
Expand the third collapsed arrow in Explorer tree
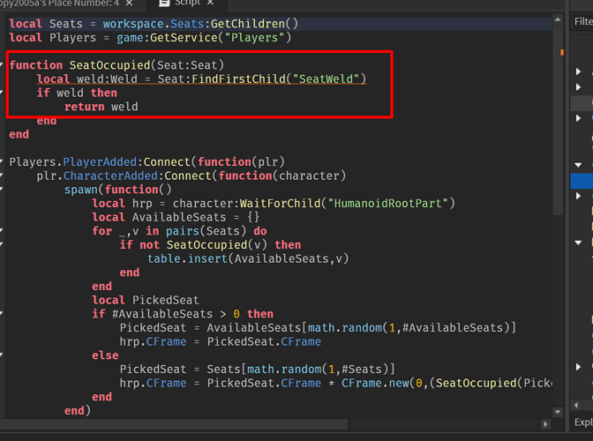click(578, 118)
